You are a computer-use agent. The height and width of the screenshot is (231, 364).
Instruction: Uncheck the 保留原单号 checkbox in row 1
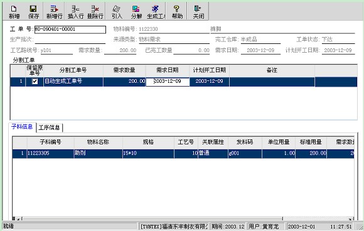[x=35, y=81]
